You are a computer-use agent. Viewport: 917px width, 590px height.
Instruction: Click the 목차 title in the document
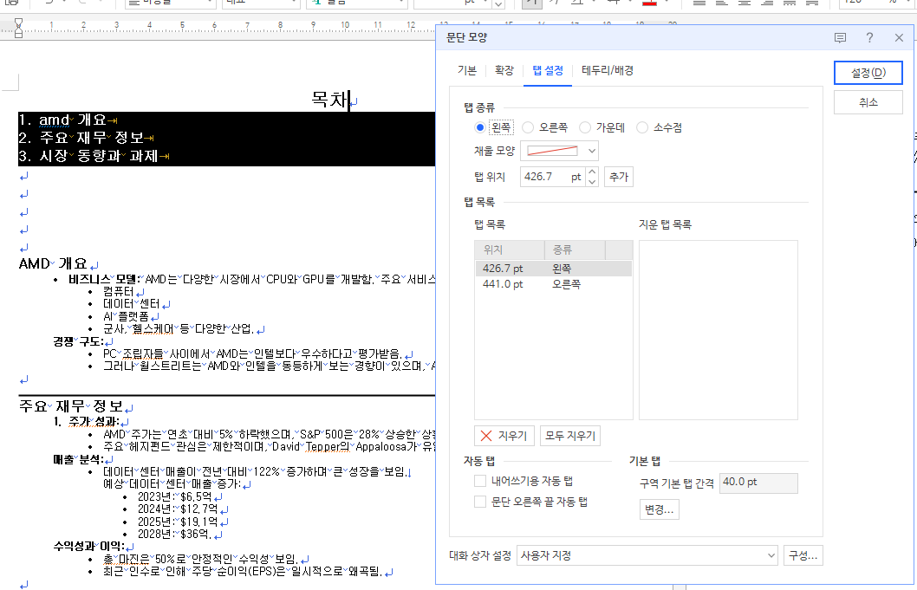click(330, 100)
